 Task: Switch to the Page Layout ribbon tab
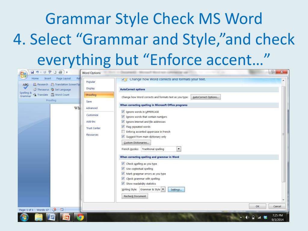coord(63,79)
